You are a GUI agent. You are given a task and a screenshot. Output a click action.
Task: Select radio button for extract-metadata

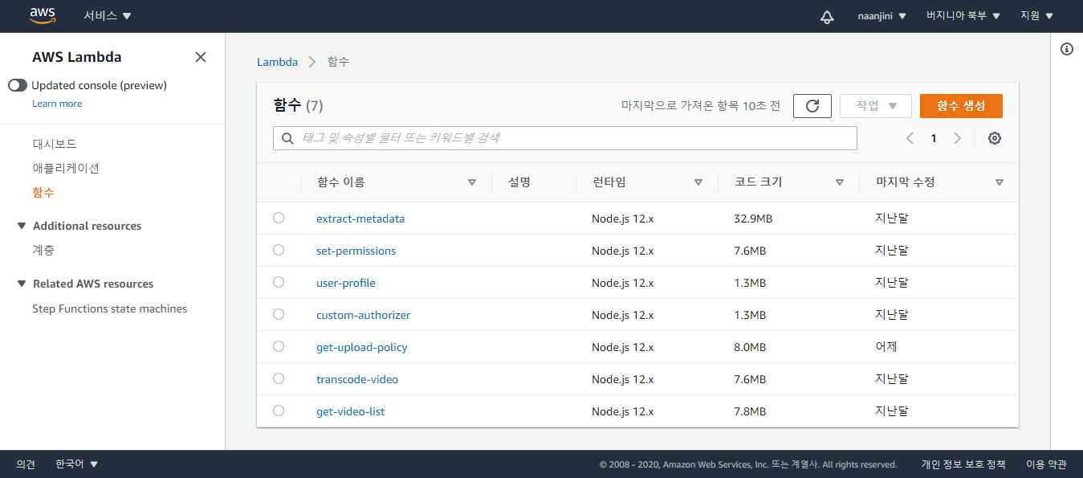[x=279, y=218]
